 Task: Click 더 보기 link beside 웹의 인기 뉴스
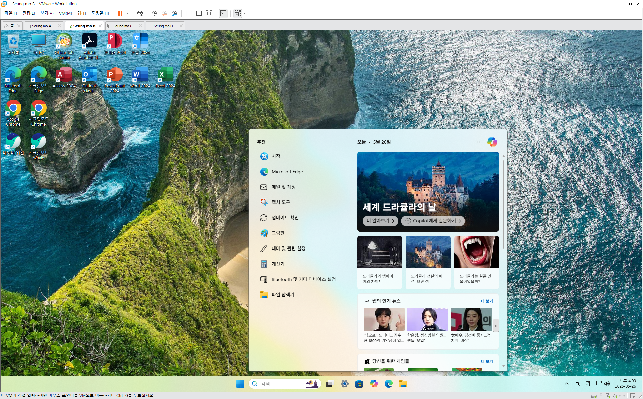[487, 301]
